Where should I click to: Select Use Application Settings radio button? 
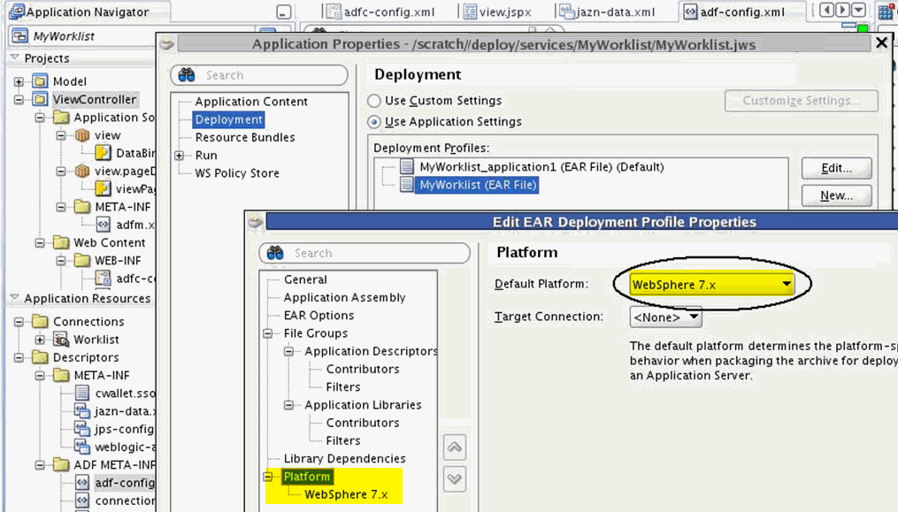pos(374,122)
